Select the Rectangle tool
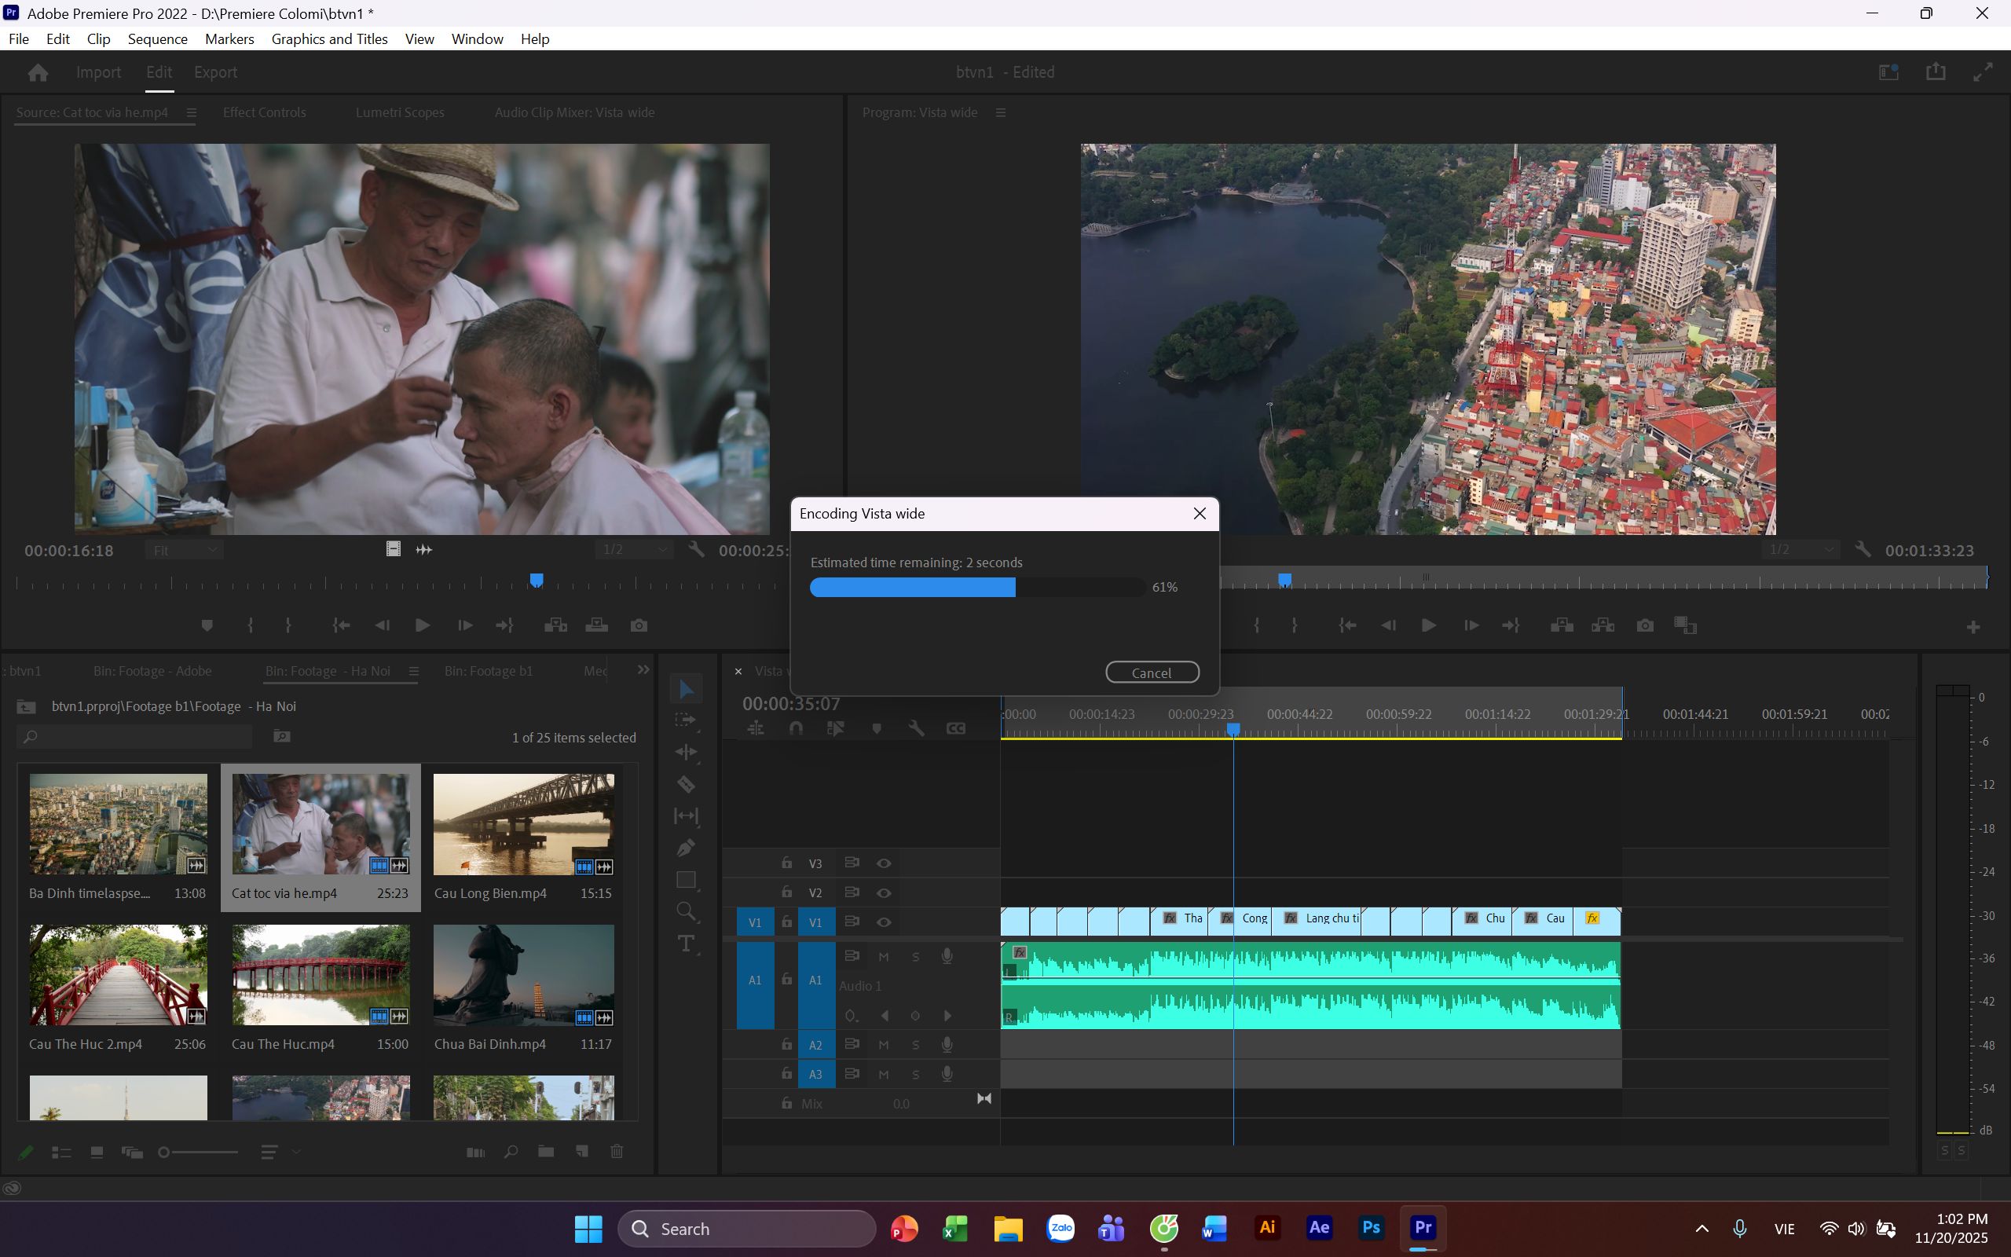 [687, 880]
